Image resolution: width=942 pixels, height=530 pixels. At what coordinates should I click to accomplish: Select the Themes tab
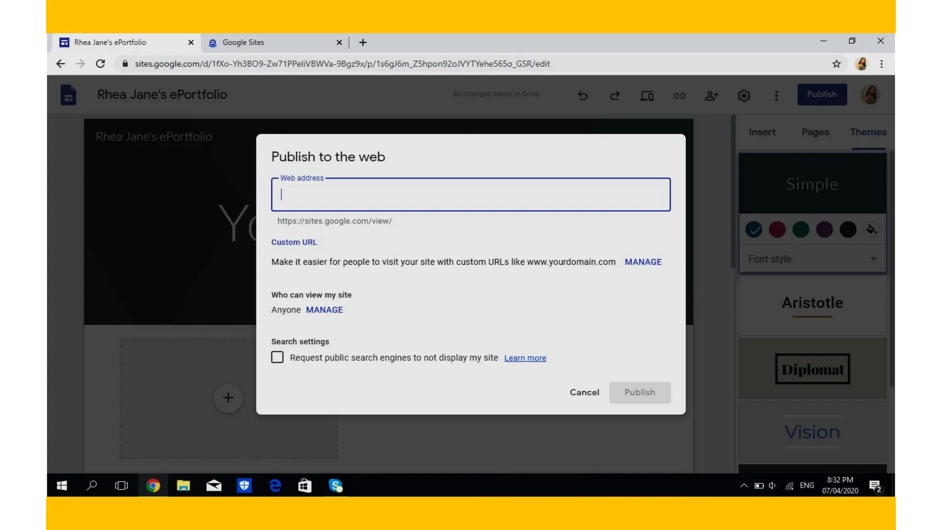(868, 132)
